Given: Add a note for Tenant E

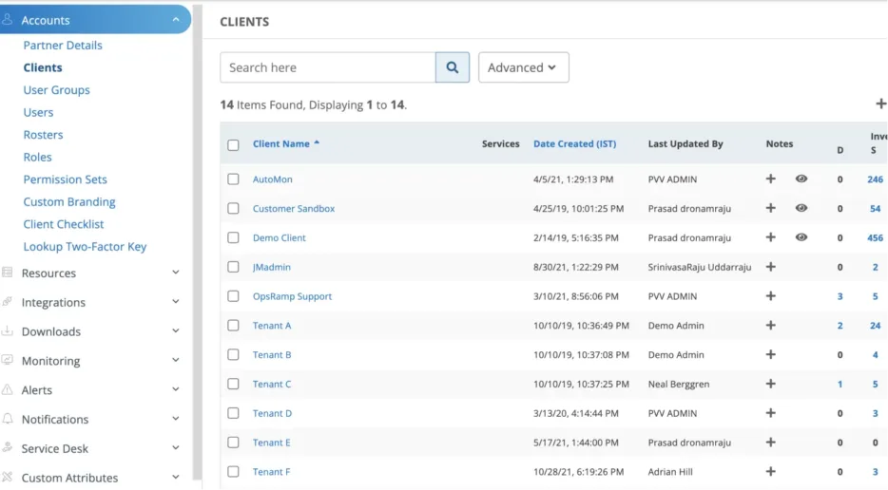Looking at the screenshot, I should click(x=770, y=443).
